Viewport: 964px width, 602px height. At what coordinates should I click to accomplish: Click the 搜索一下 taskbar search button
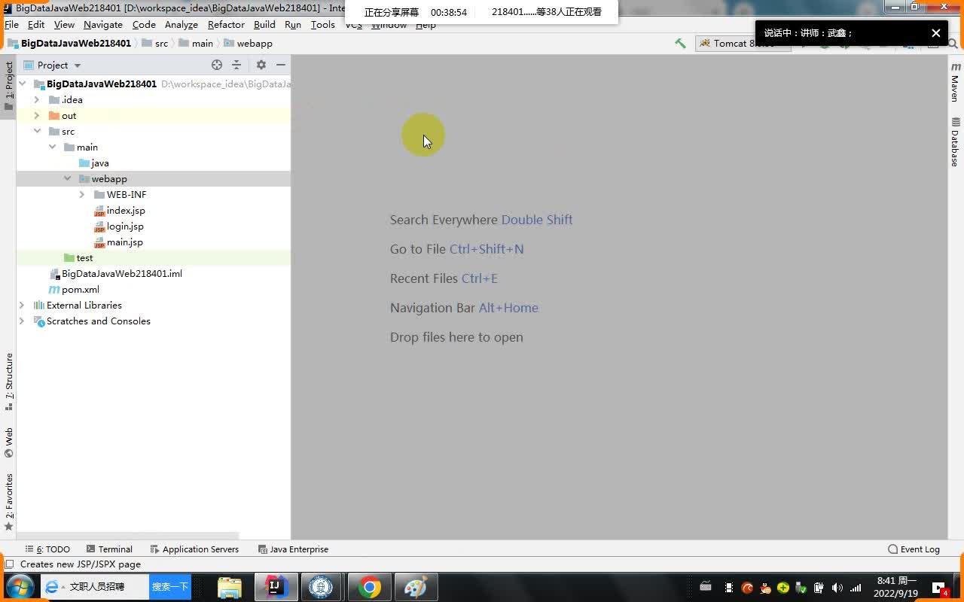[170, 586]
